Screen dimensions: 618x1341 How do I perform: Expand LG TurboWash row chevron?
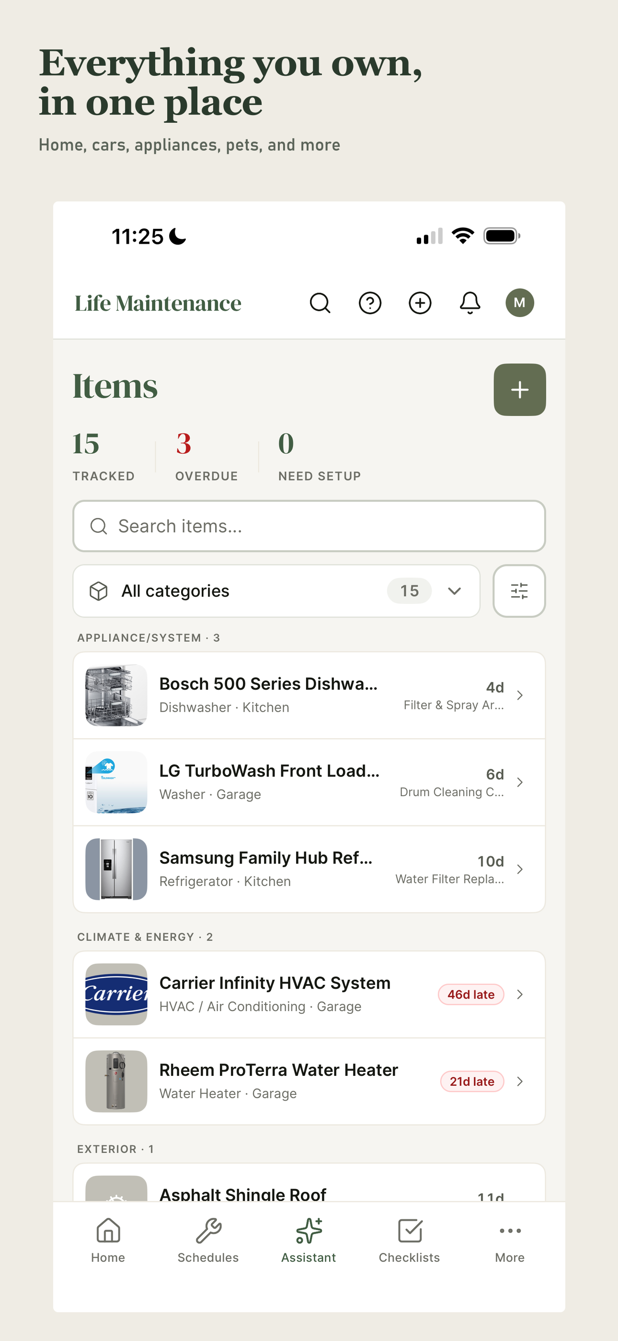coord(520,782)
